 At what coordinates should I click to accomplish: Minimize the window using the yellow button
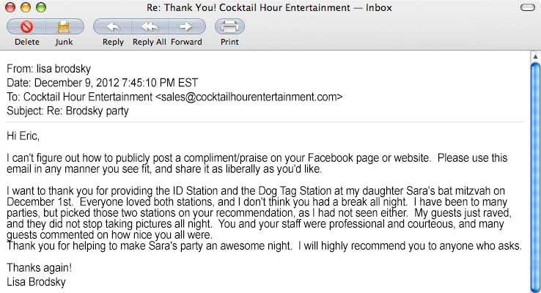click(24, 8)
